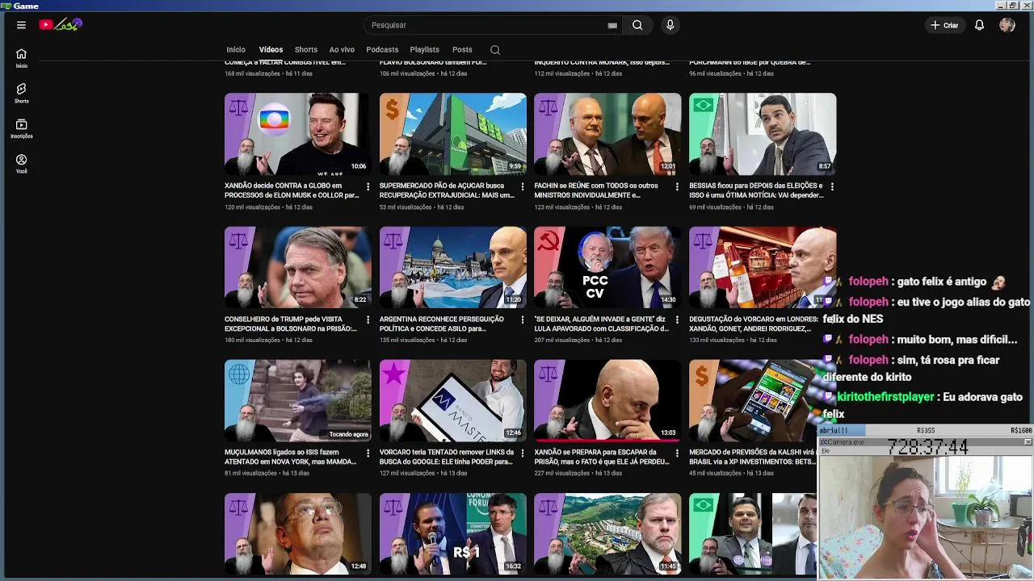The image size is (1034, 581).
Task: Play Tocando agora New York thumbnail
Action: [x=298, y=400]
